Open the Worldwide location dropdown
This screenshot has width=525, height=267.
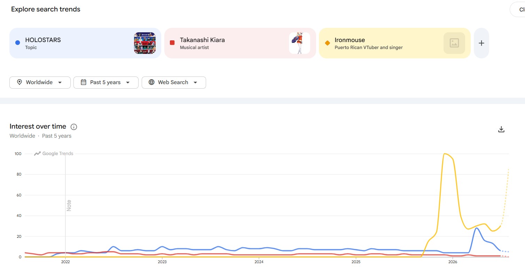pyautogui.click(x=40, y=82)
